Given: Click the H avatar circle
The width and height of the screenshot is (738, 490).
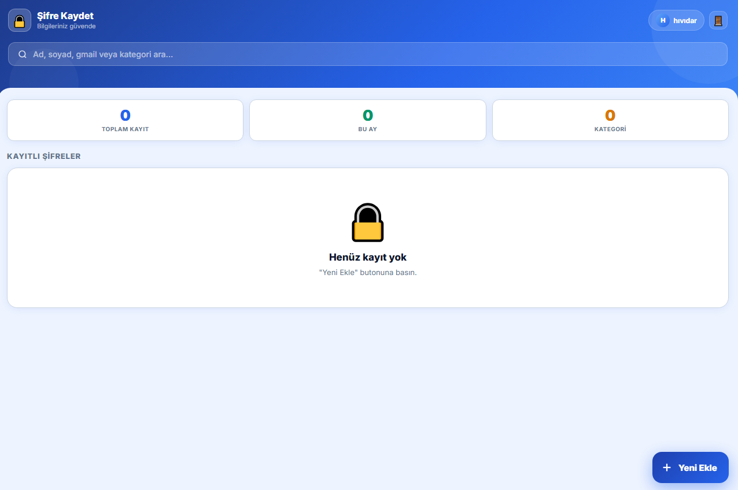Looking at the screenshot, I should coord(663,20).
